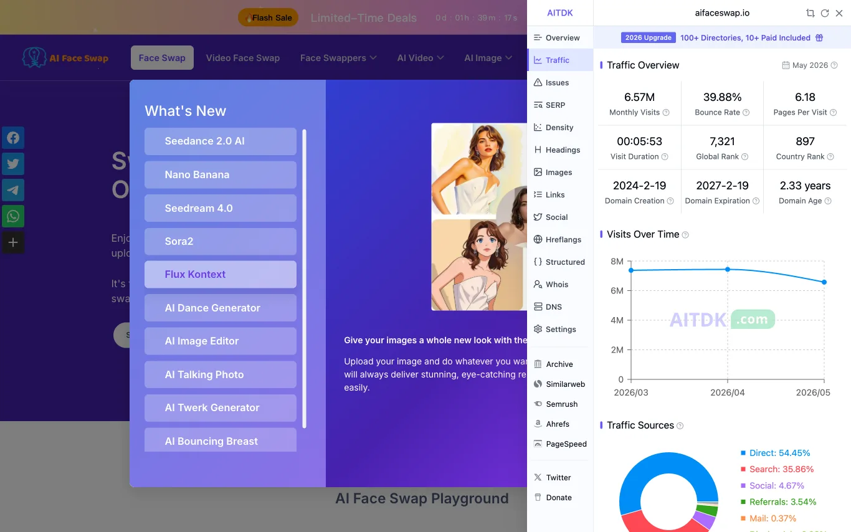
Task: Click the AITDK title in panel header
Action: (560, 13)
